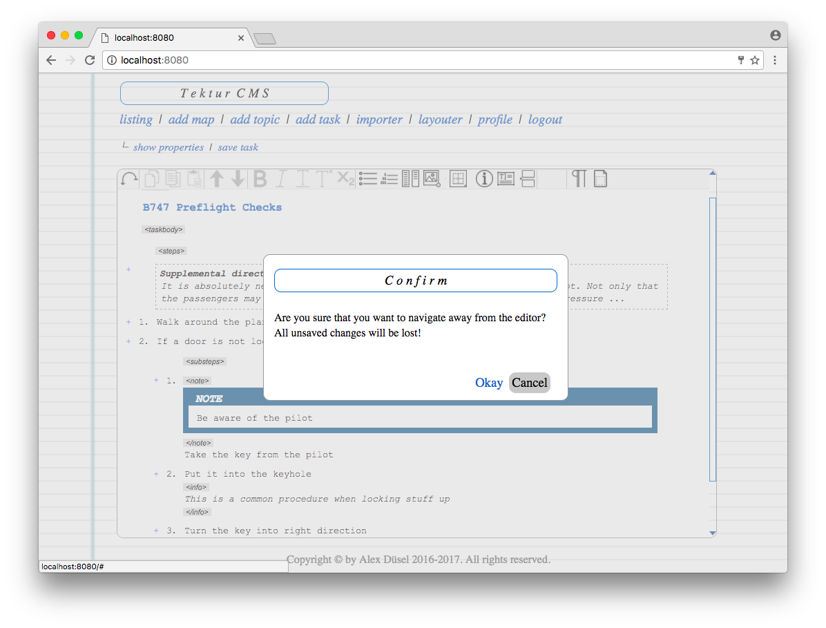Image resolution: width=826 pixels, height=628 pixels.
Task: Click plus marker beside Supplemental directive block
Action: [x=128, y=269]
